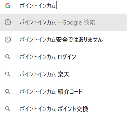Click the Google logo icon
The height and width of the screenshot is (119, 127).
(8, 6)
